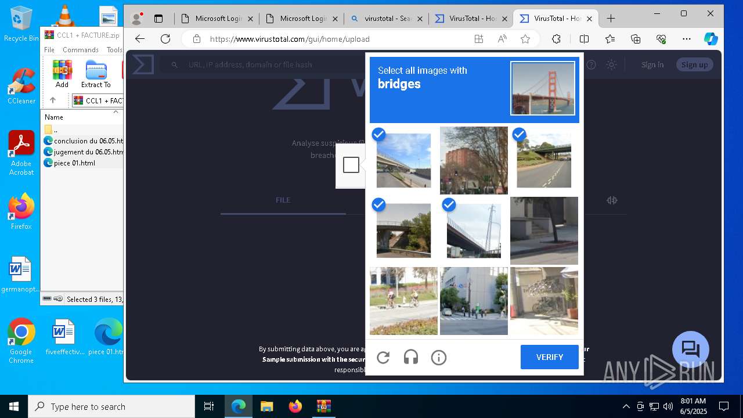Click WinRAR Extract To button

point(96,74)
